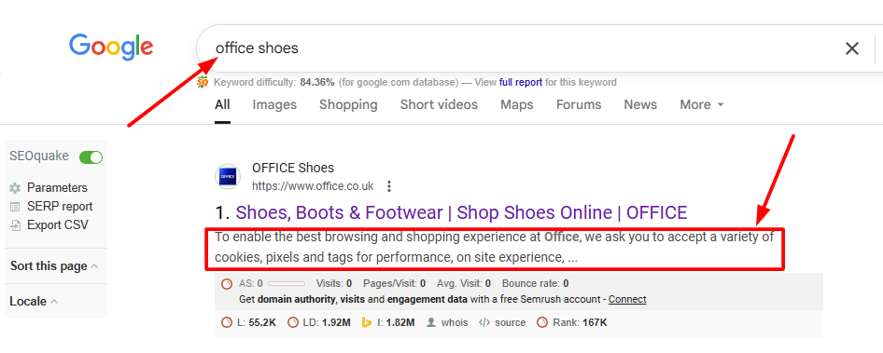This screenshot has width=883, height=353.
Task: Click the I: 1.82M Bing index value
Action: click(x=396, y=322)
